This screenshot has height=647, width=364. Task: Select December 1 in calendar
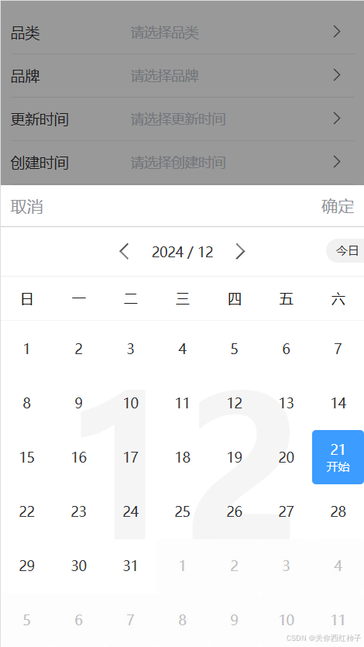tap(27, 349)
